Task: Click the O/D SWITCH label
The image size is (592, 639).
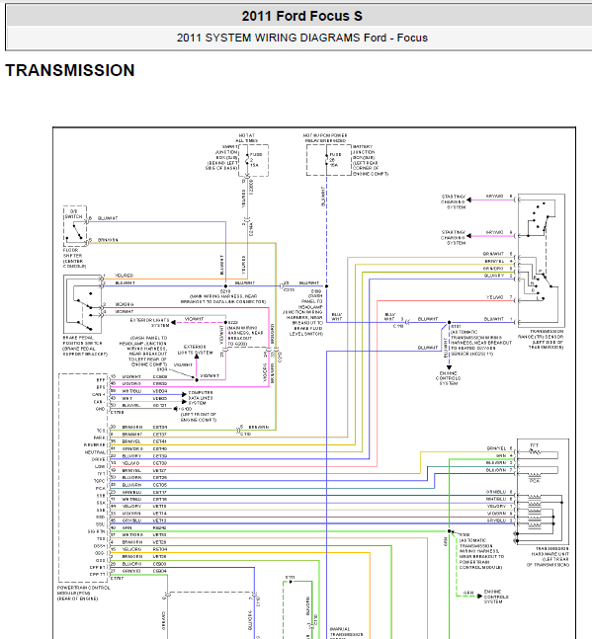Action: [74, 214]
